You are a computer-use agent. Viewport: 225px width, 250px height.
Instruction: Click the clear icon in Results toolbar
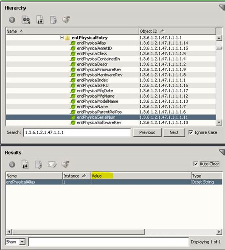65,164
